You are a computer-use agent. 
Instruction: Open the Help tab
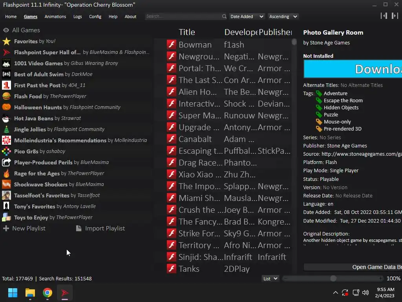[113, 17]
